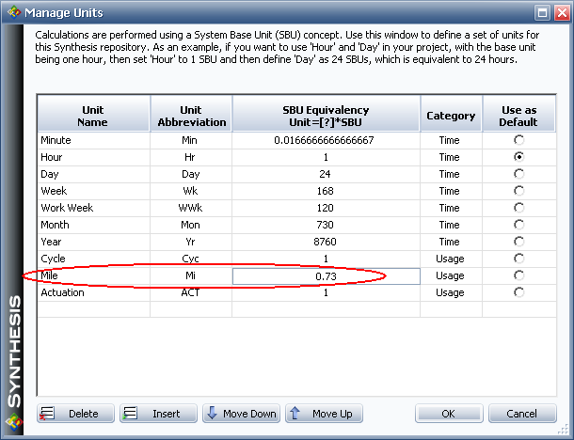Cancel the Manage Units dialog
The height and width of the screenshot is (440, 574).
(521, 414)
